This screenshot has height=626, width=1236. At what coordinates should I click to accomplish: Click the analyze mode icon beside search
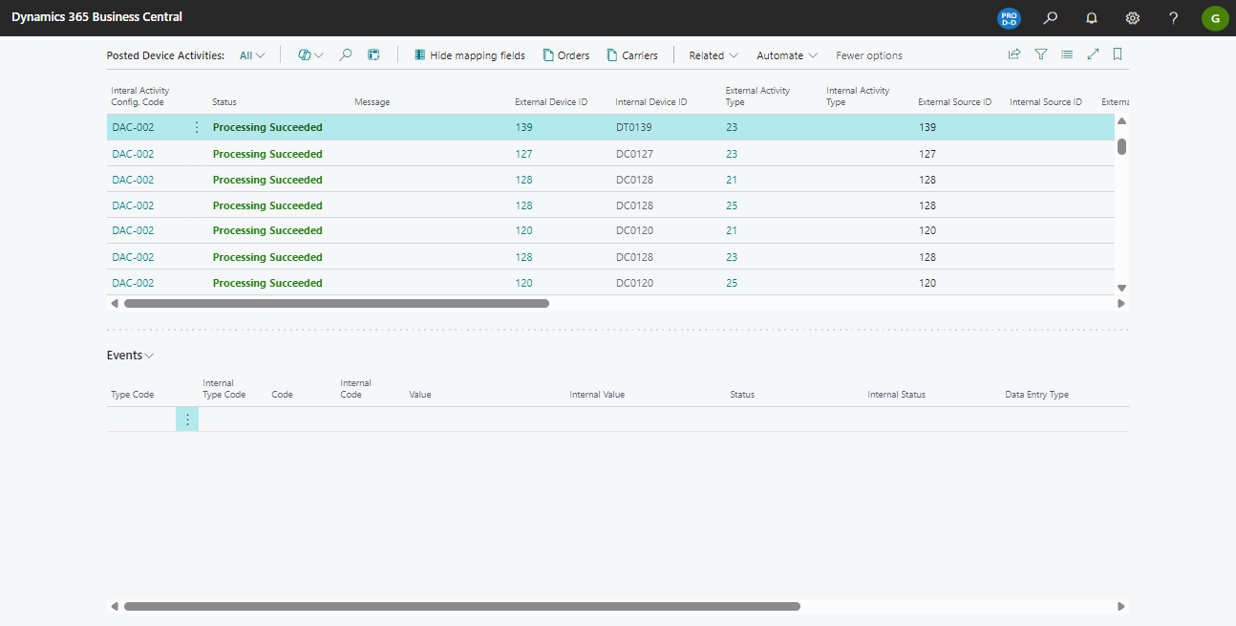373,55
